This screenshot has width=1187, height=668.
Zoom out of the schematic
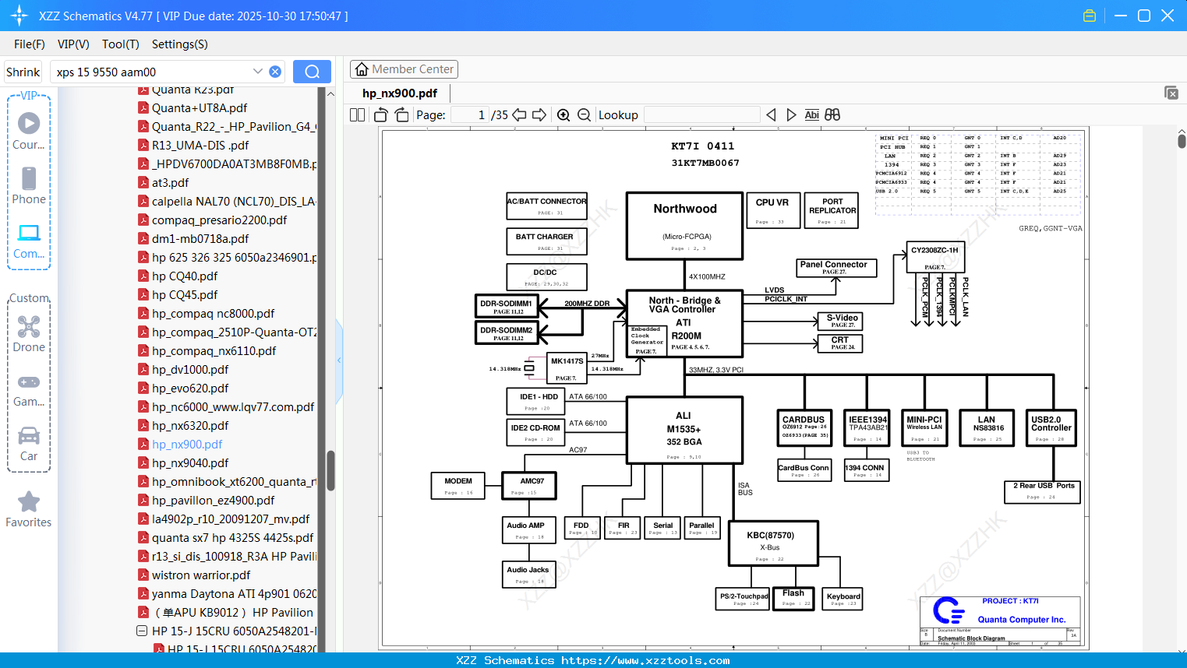(584, 114)
